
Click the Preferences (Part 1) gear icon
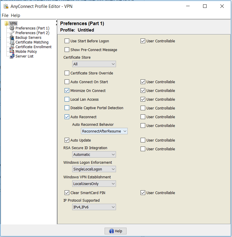(12, 28)
